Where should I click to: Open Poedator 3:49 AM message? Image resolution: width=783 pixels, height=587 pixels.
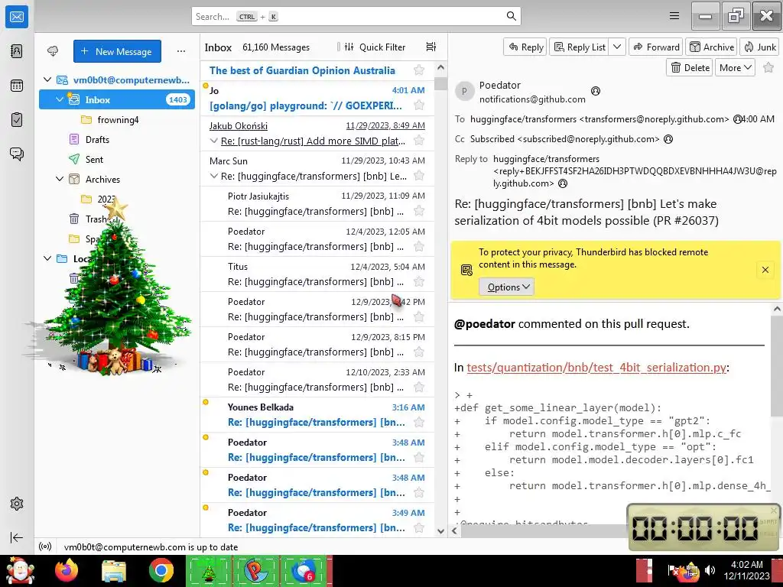point(317,520)
